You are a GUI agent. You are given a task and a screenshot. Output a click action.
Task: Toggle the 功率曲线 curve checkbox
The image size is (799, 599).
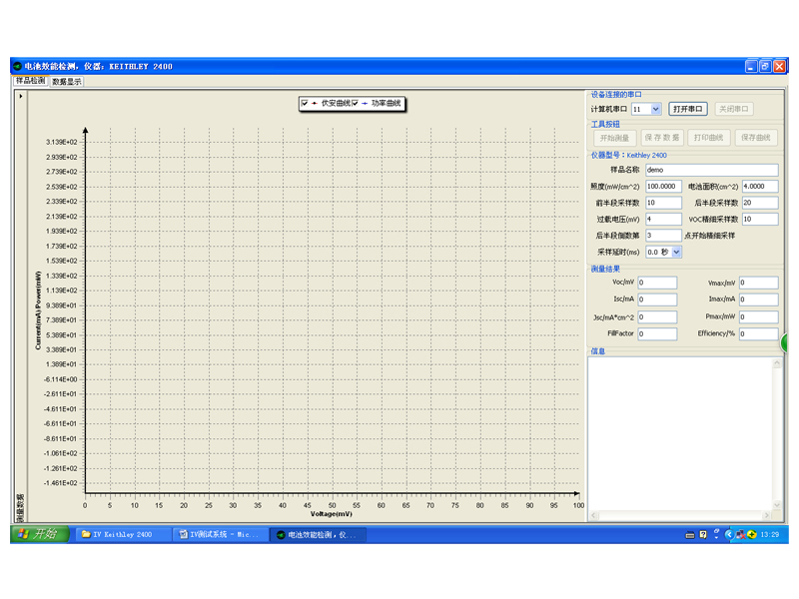pyautogui.click(x=355, y=103)
